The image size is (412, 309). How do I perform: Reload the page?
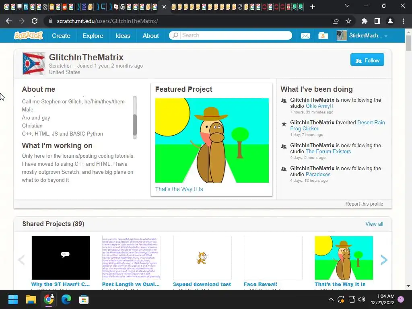click(35, 21)
